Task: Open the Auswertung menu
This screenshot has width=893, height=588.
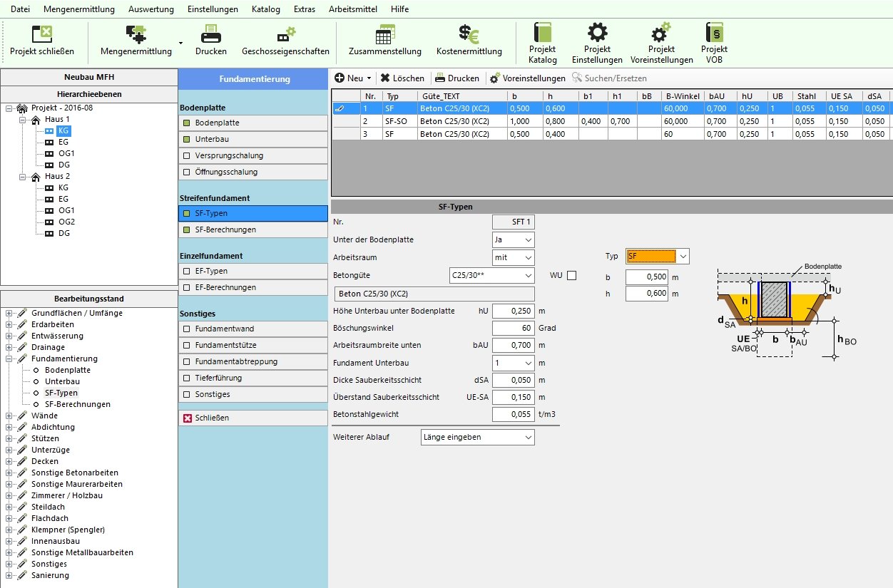Action: pyautogui.click(x=150, y=9)
